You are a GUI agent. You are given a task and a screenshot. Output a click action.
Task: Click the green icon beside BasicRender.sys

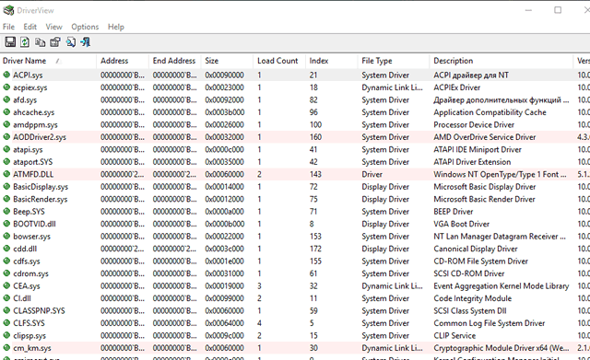6,199
